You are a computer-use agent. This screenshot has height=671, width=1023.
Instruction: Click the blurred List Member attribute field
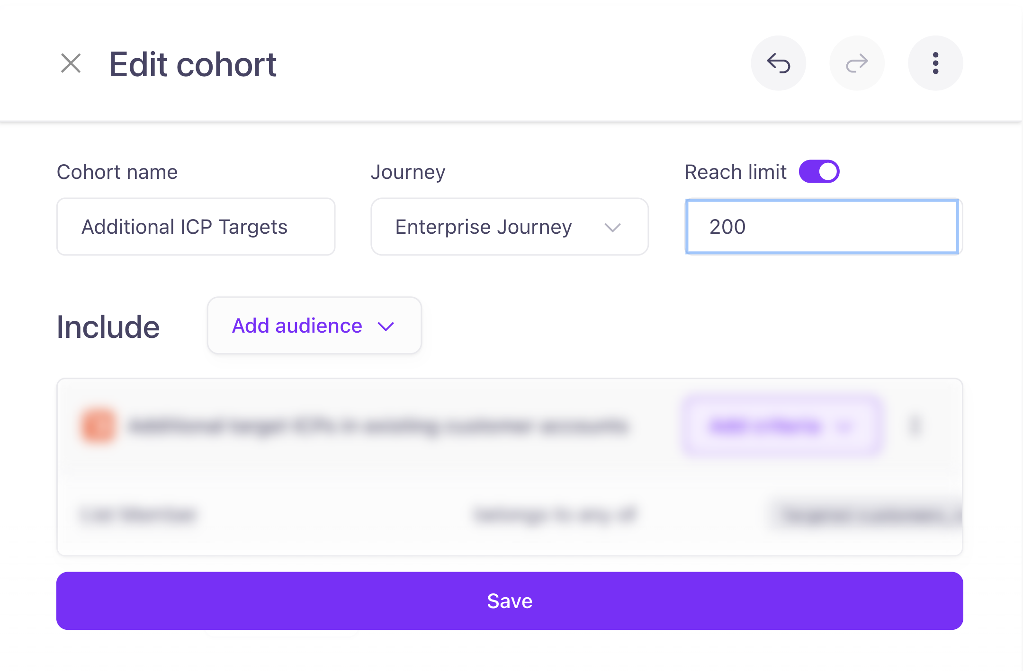pyautogui.click(x=138, y=514)
